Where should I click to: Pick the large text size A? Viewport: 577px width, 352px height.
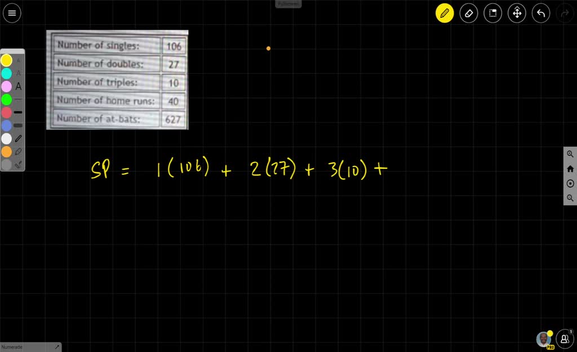[x=19, y=86]
